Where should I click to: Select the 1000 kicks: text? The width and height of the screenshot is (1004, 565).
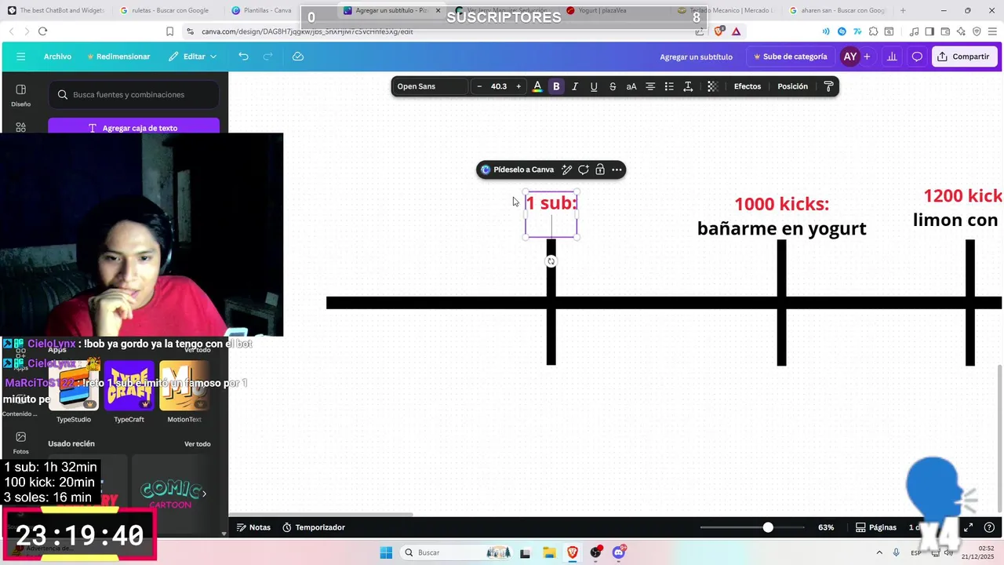[781, 204]
